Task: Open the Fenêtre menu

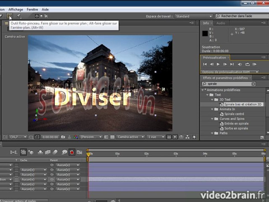Action: 32,10
